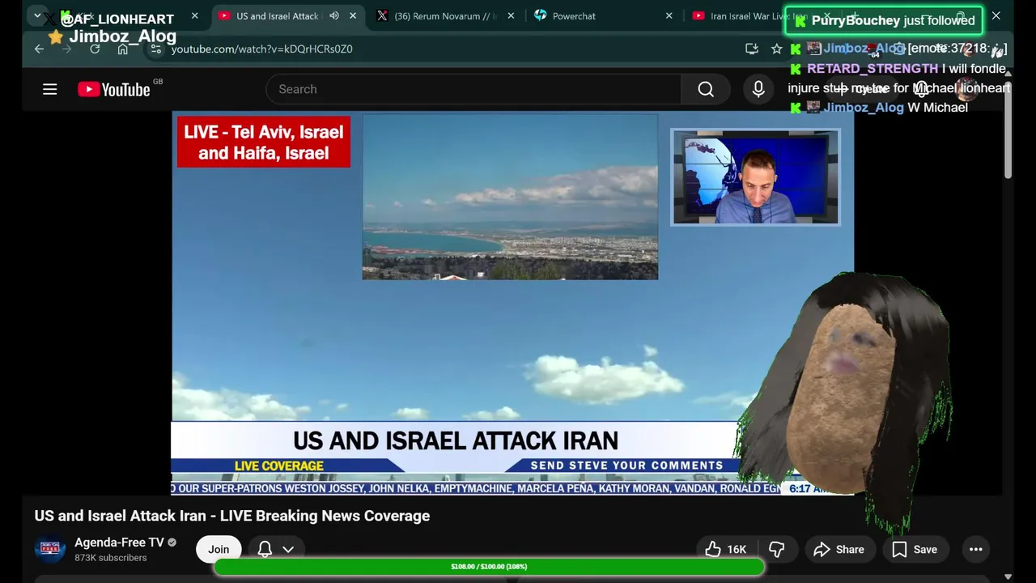The image size is (1036, 583).
Task: Join the Agenda-Free TV channel membership
Action: (219, 549)
